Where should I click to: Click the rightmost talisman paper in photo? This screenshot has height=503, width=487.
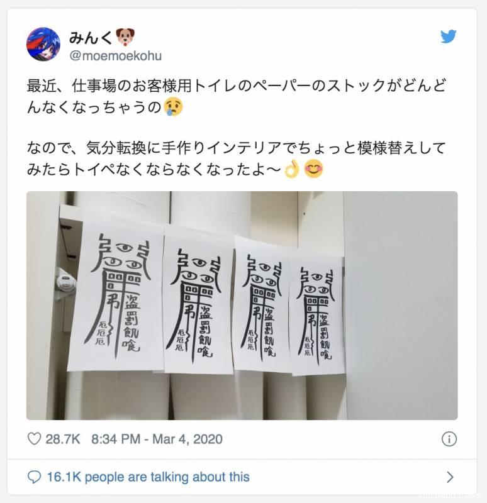coord(316,316)
